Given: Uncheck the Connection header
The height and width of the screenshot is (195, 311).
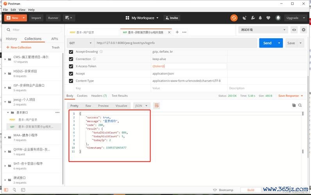Looking at the screenshot, I should (x=71, y=59).
